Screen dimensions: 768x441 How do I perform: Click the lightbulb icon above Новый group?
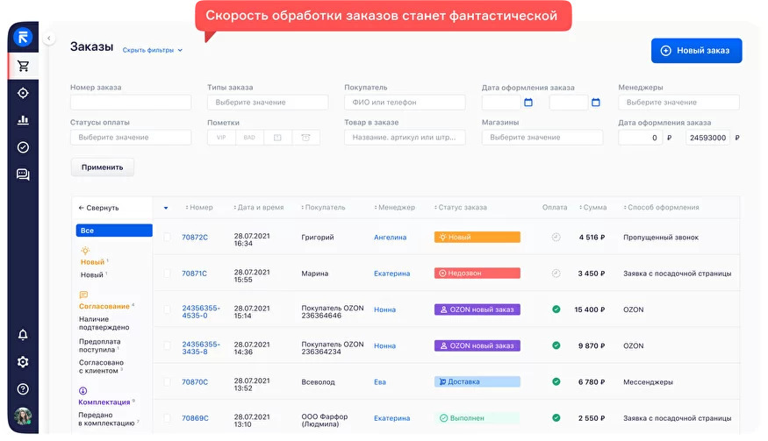85,251
